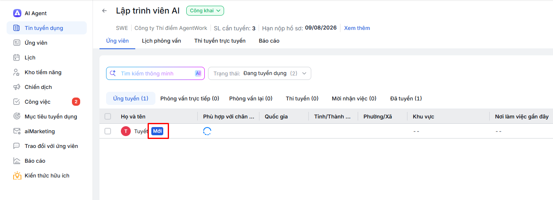The image size is (553, 200).
Task: Click the AI Agent logo icon
Action: [x=17, y=13]
